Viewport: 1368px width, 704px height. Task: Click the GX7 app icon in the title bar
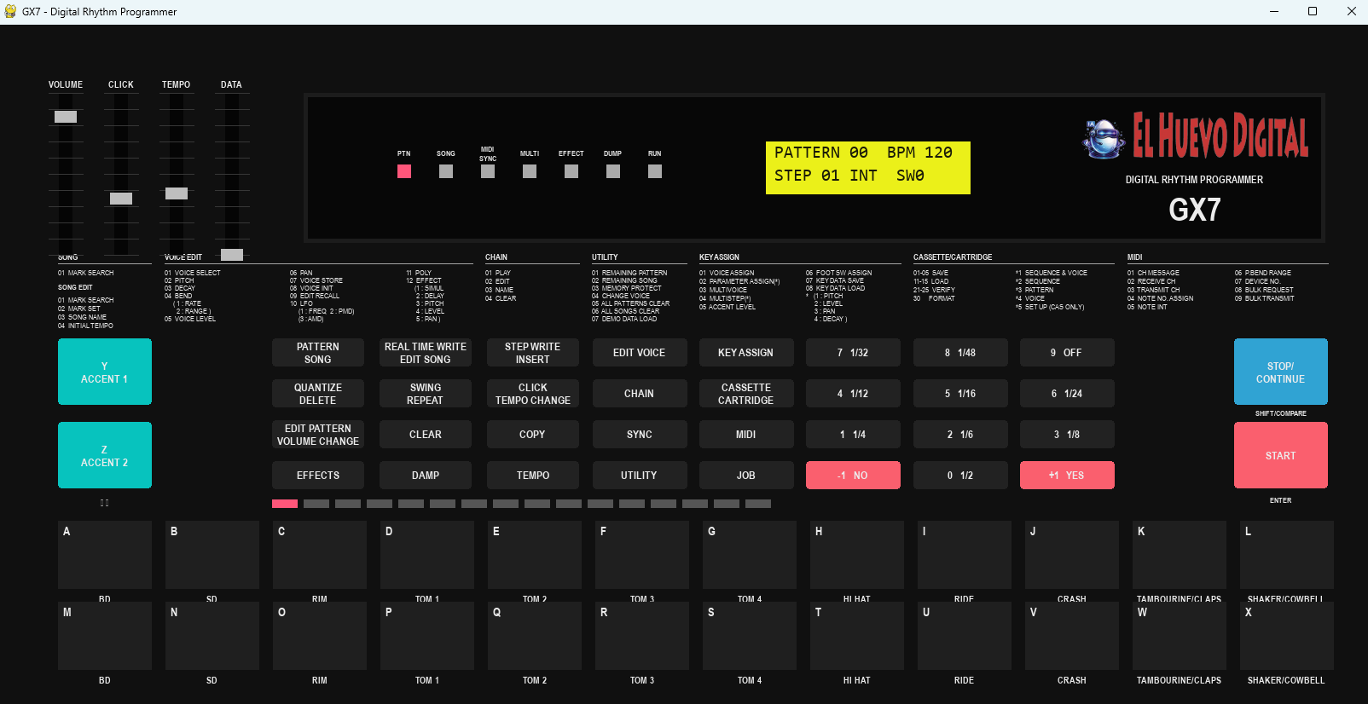(10, 11)
